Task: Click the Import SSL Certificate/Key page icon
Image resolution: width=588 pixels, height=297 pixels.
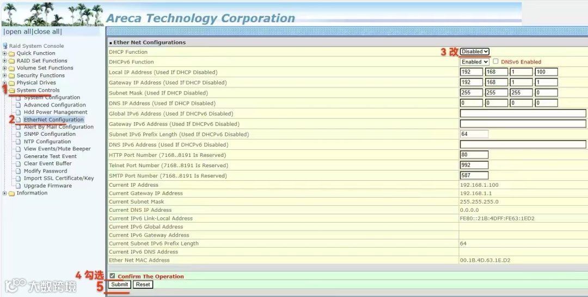Action: tap(18, 179)
